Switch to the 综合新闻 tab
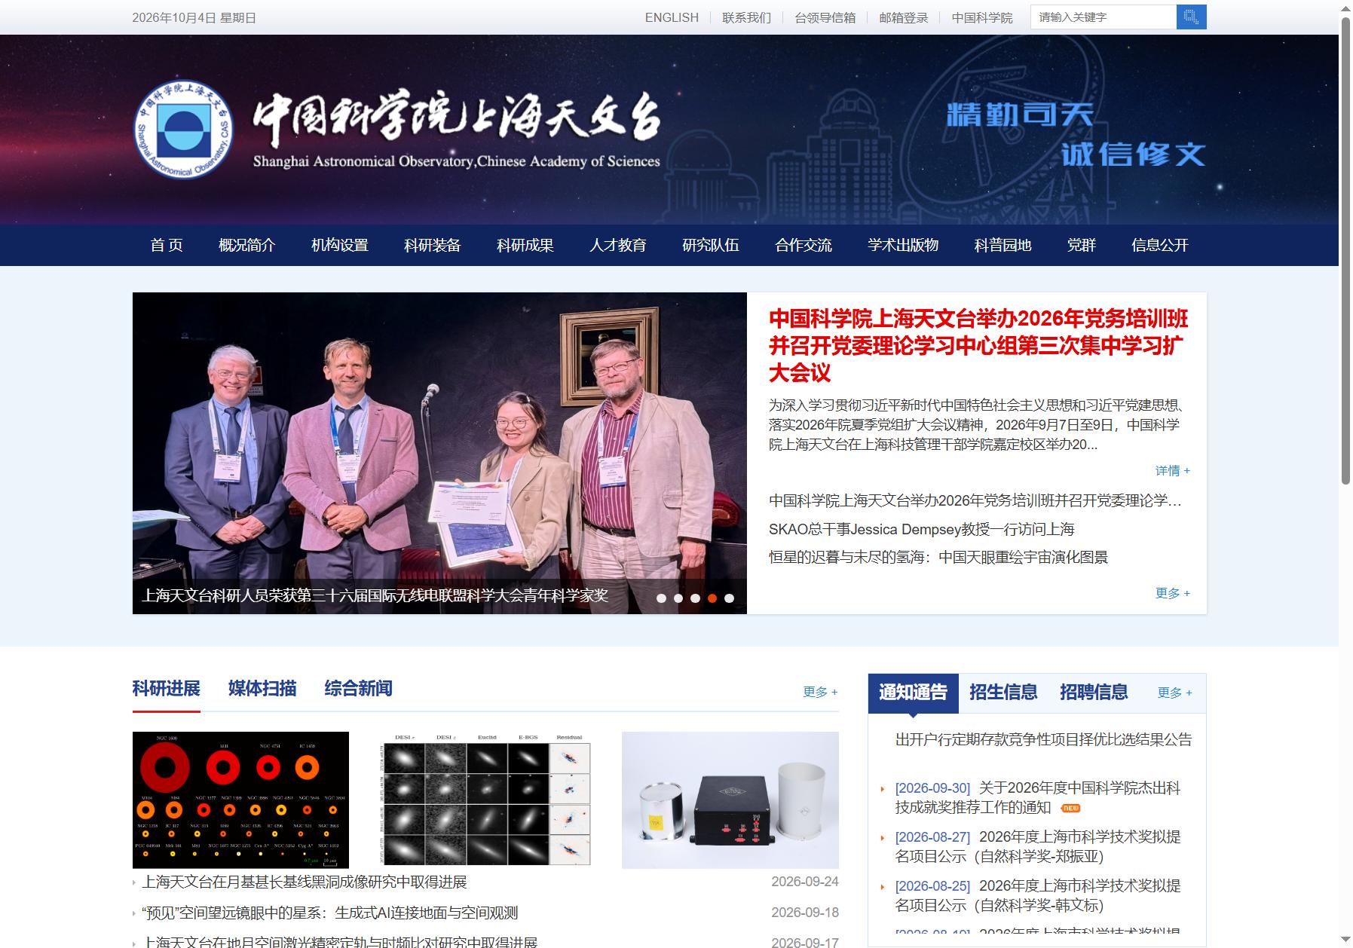Screen dimensions: 1353x948 [359, 688]
